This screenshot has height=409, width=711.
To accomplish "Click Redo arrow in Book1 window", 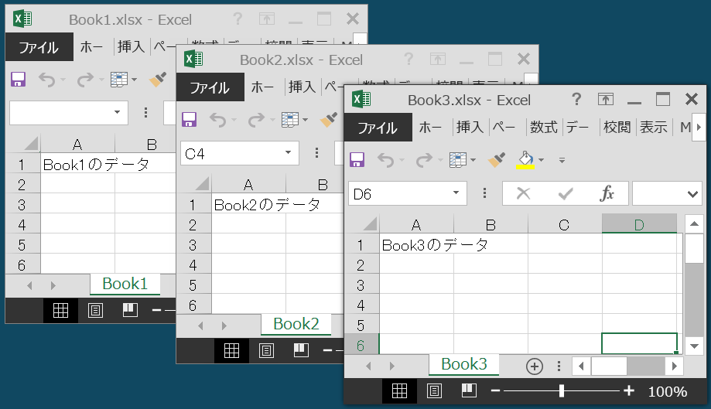I will point(85,80).
